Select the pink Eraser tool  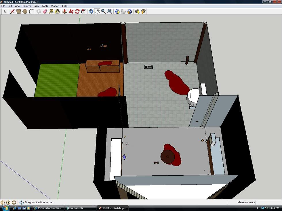tap(45, 11)
